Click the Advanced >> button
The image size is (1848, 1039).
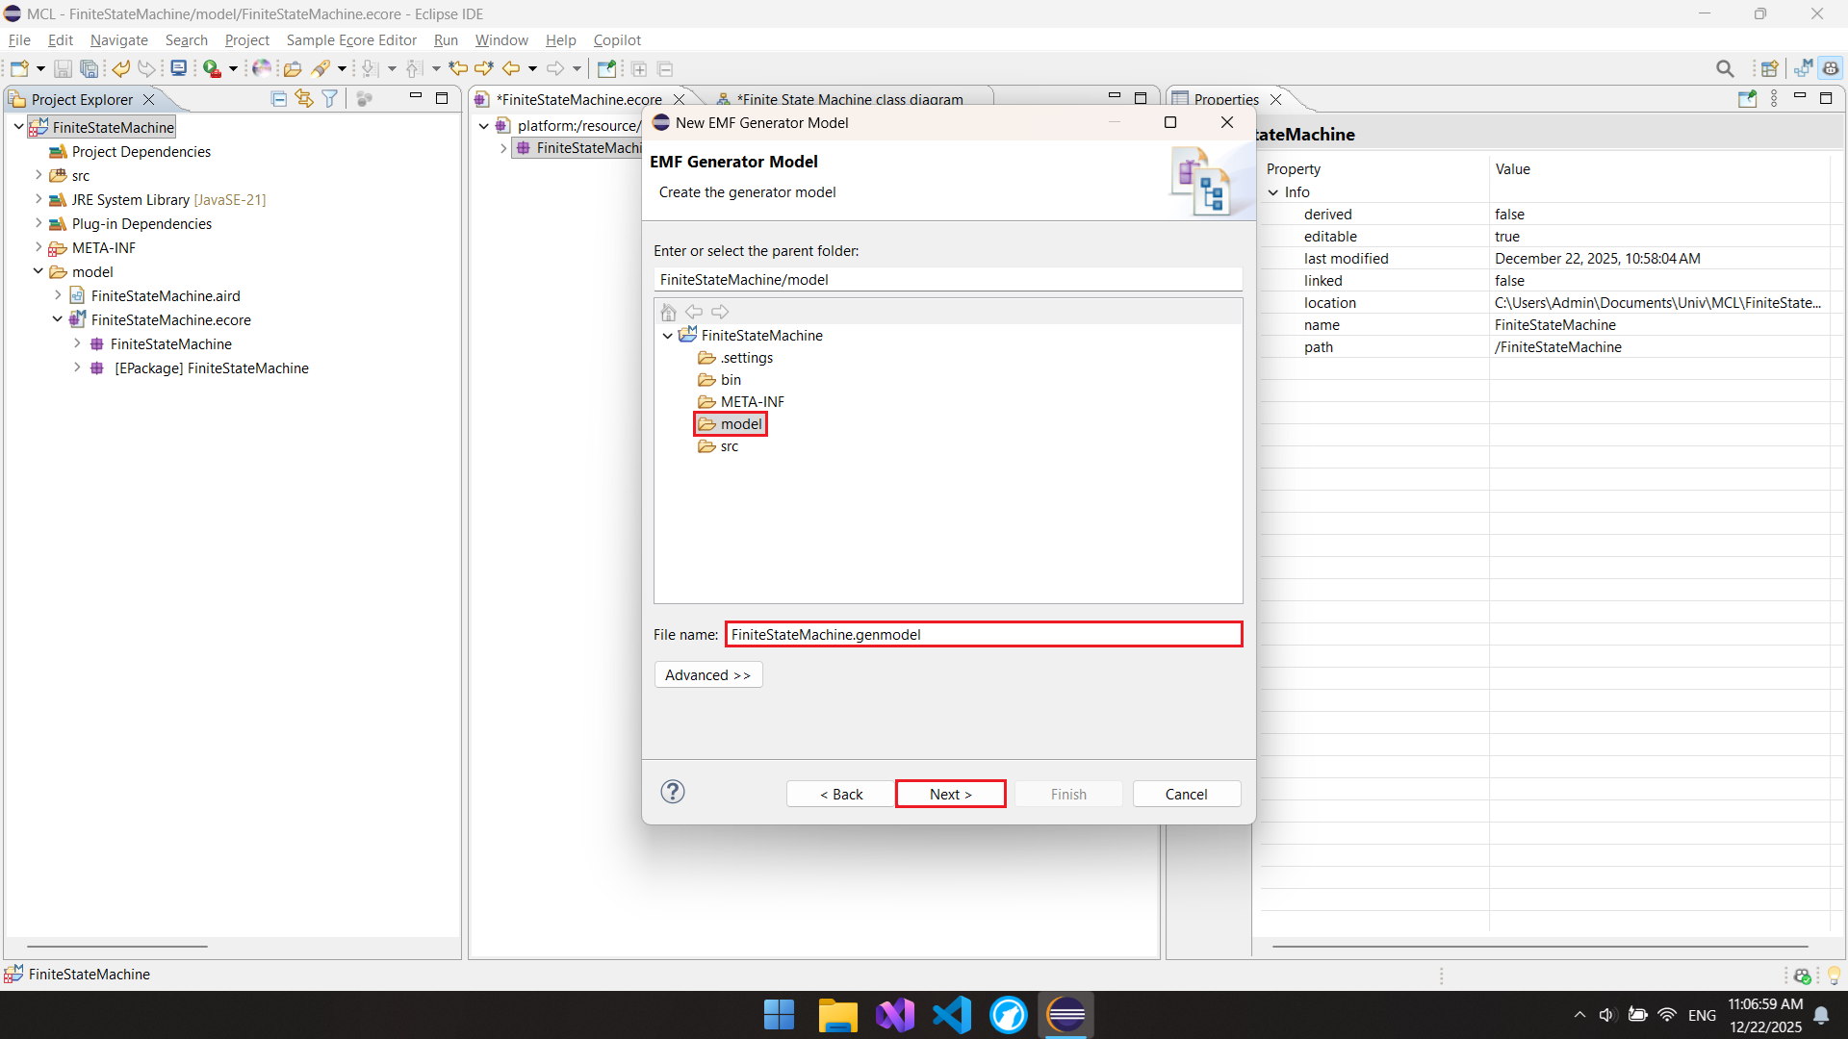(x=707, y=674)
